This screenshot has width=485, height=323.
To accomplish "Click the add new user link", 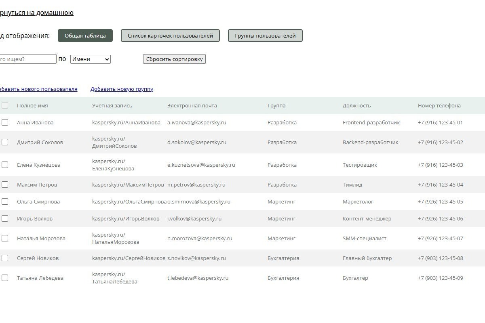I will pyautogui.click(x=38, y=89).
